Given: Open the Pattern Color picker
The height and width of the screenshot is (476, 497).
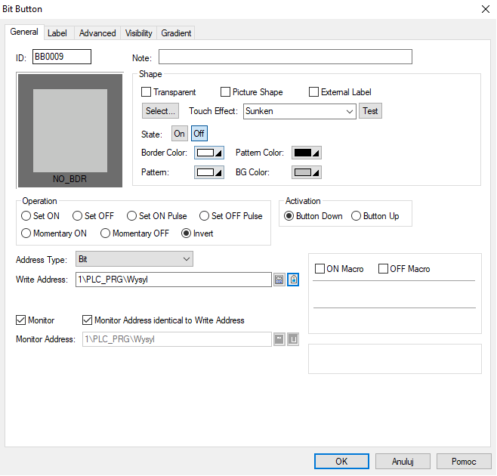Looking at the screenshot, I should (x=307, y=153).
